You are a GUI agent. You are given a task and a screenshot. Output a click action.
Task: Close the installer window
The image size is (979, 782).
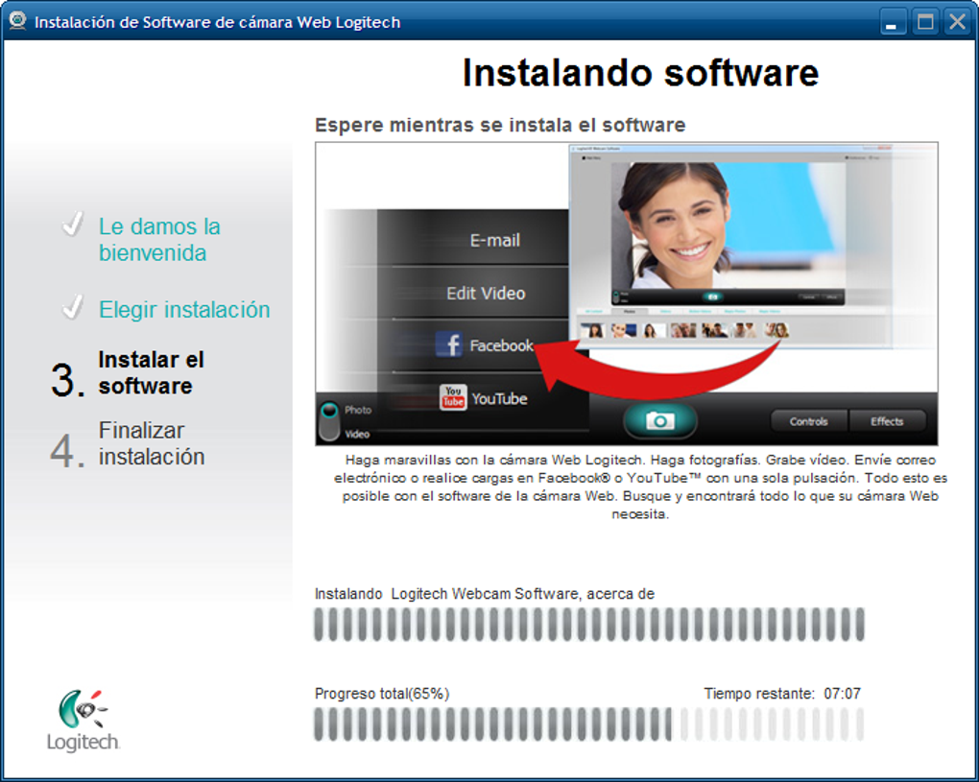(x=957, y=22)
